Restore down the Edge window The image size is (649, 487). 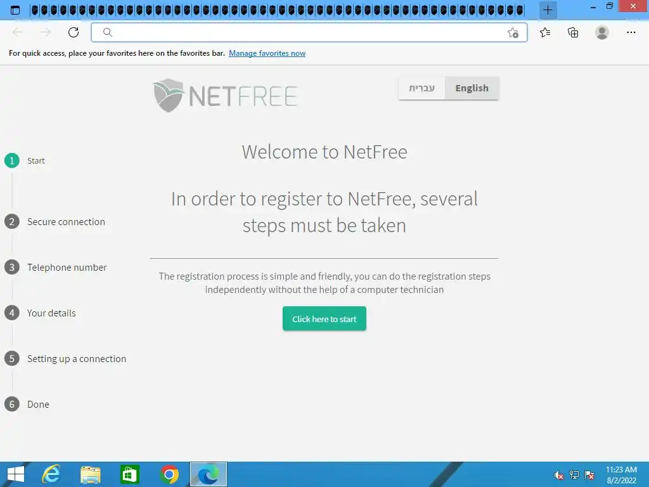pyautogui.click(x=609, y=6)
